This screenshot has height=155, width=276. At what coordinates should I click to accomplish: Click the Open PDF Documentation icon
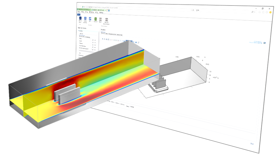point(107,20)
